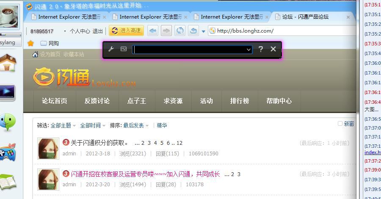
Task: Click admin avatar on 关于闪通积分的获取 thread
Action: click(48, 149)
